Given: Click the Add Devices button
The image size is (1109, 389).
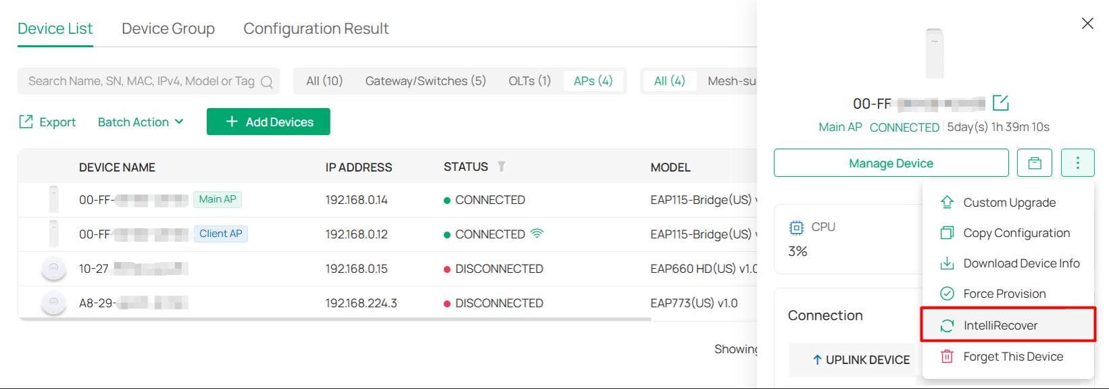Looking at the screenshot, I should tap(268, 122).
